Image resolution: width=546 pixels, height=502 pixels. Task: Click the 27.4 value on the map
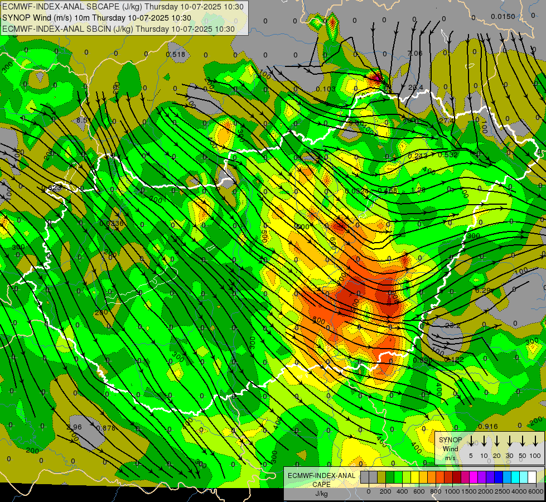(446, 120)
